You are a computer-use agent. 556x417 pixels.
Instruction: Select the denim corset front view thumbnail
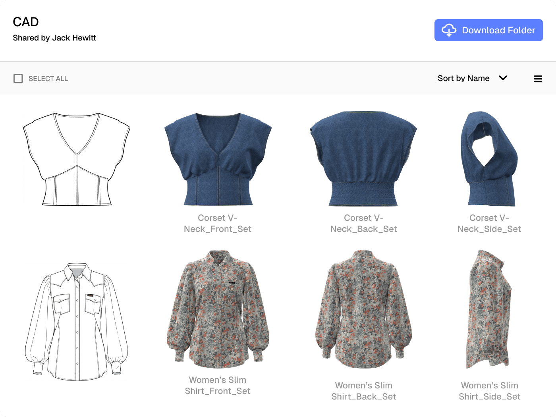tap(218, 159)
